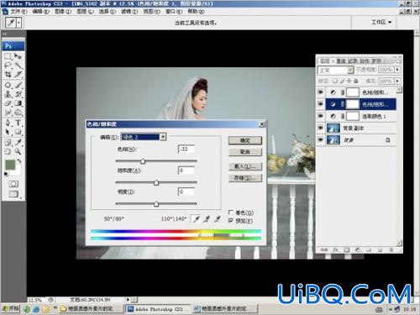Click the Cancel button in Hue/Saturation dialog
The image size is (420, 315).
coord(245,152)
